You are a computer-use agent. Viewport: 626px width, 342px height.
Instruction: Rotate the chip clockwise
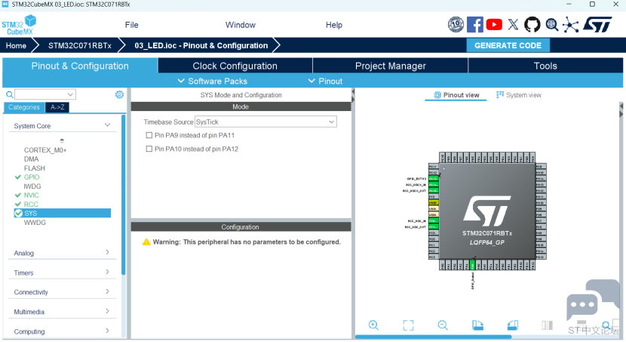point(477,325)
